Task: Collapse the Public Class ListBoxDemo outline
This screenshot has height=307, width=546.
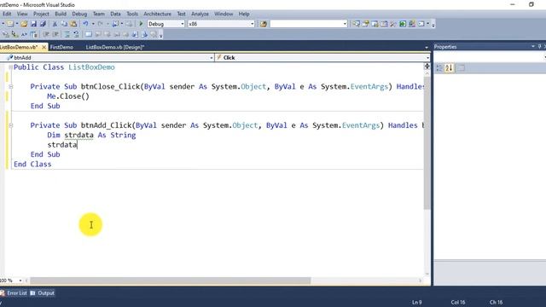Action: pyautogui.click(x=10, y=67)
